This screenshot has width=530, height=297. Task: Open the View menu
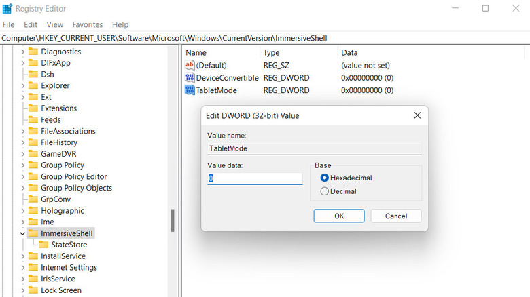[55, 24]
